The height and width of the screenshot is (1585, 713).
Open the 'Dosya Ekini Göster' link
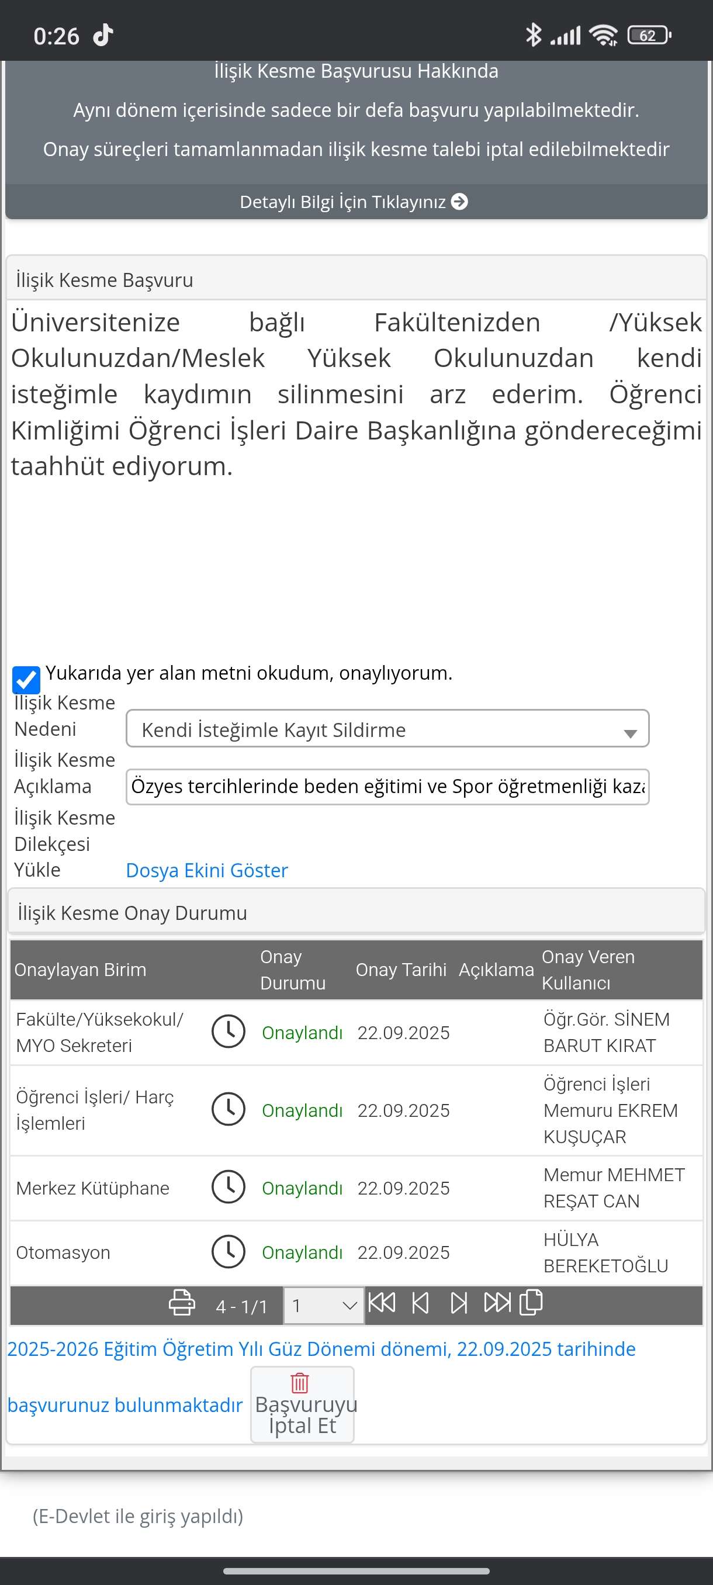coord(207,870)
